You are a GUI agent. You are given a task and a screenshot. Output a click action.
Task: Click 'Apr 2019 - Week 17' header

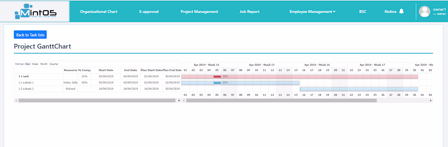coord(372,65)
